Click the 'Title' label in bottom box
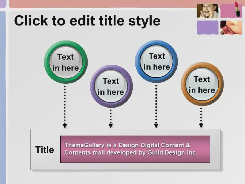Viewport: 245px width, 184px height. [44, 150]
